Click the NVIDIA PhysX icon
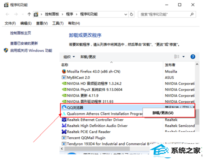Viewport: 203px width, 159px height. click(64, 89)
